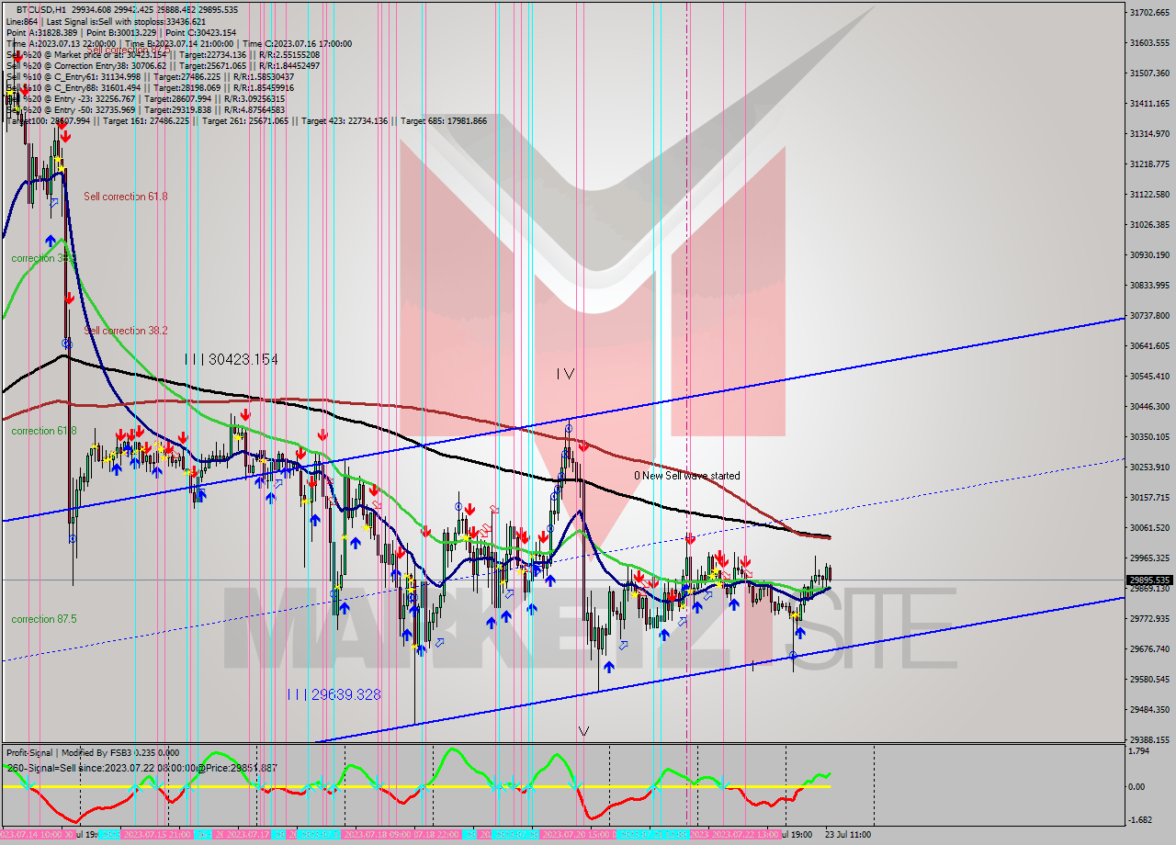Click the circled signal marker atop the IV spike
The height and width of the screenshot is (845, 1176).
[569, 429]
